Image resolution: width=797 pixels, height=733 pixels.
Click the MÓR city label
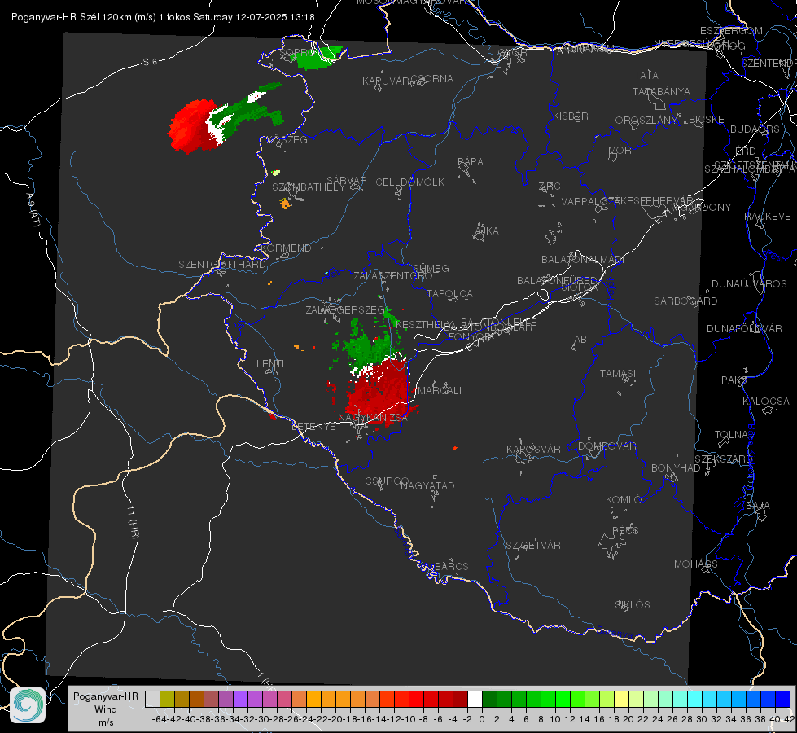click(x=620, y=151)
